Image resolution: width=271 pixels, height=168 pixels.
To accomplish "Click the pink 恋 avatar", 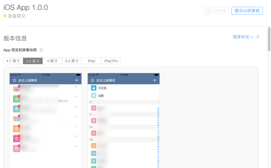I will point(16,139).
